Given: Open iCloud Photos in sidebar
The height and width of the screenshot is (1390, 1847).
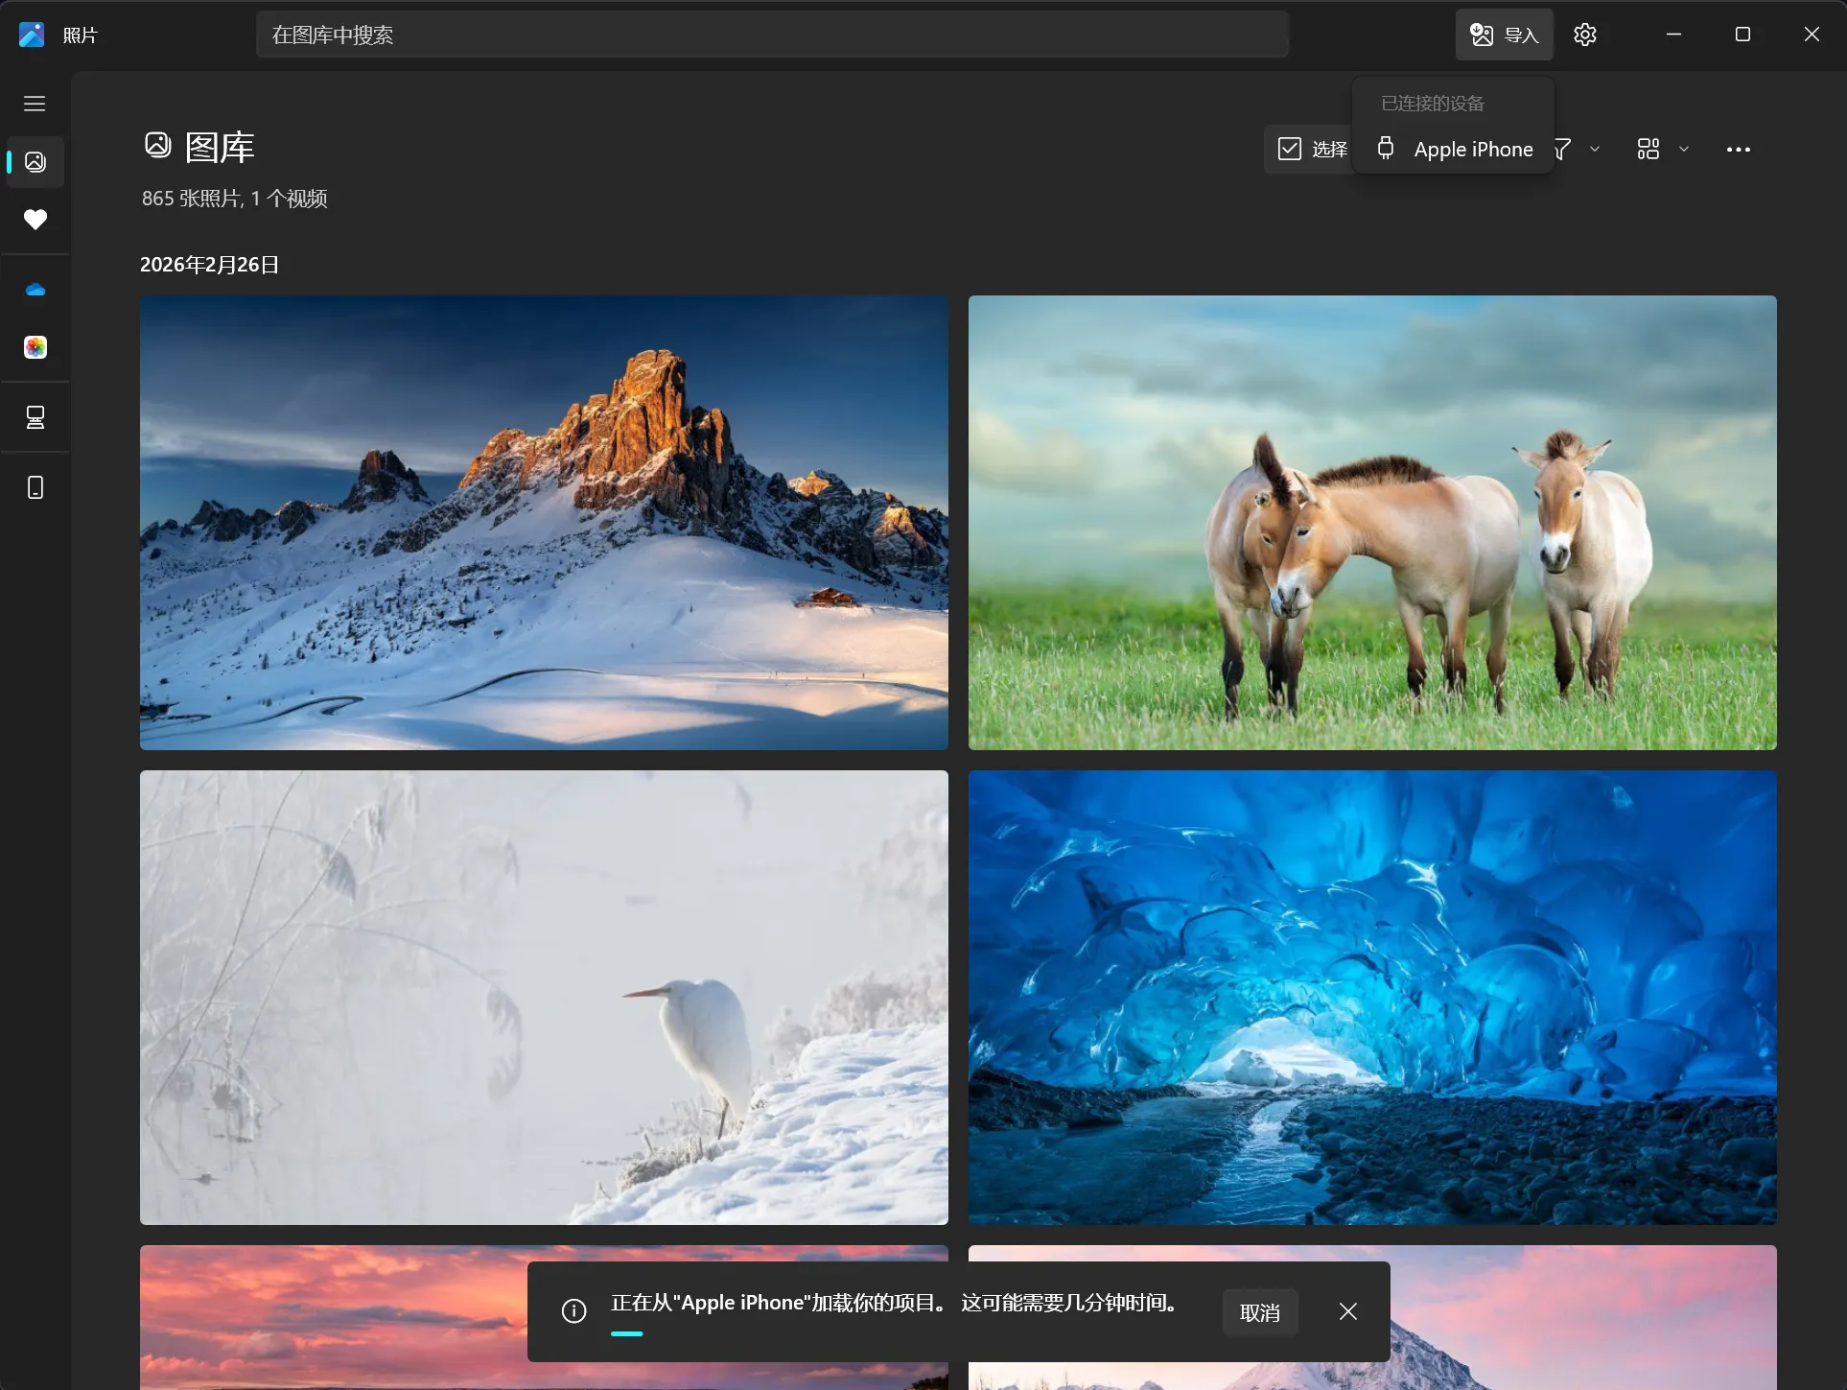Looking at the screenshot, I should click(x=35, y=347).
